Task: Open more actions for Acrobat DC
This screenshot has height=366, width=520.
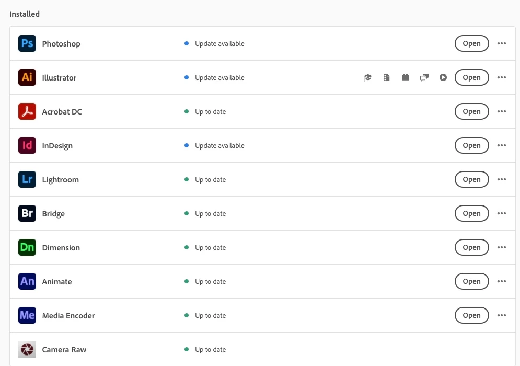Action: [502, 111]
